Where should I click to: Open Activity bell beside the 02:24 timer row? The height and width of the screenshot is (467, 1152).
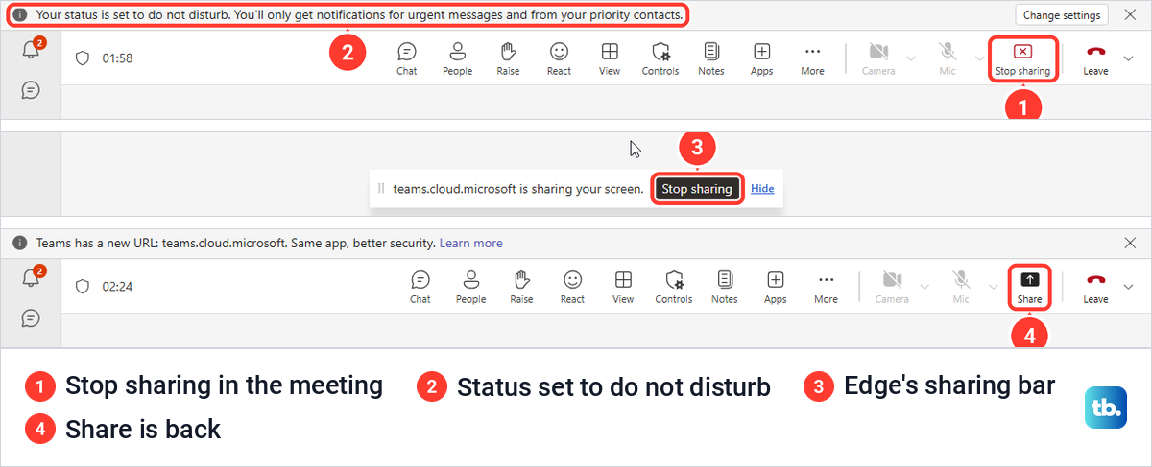pos(32,278)
